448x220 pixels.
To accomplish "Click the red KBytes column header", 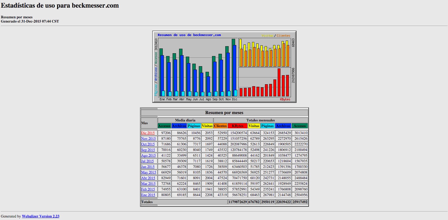I will pos(237,126).
